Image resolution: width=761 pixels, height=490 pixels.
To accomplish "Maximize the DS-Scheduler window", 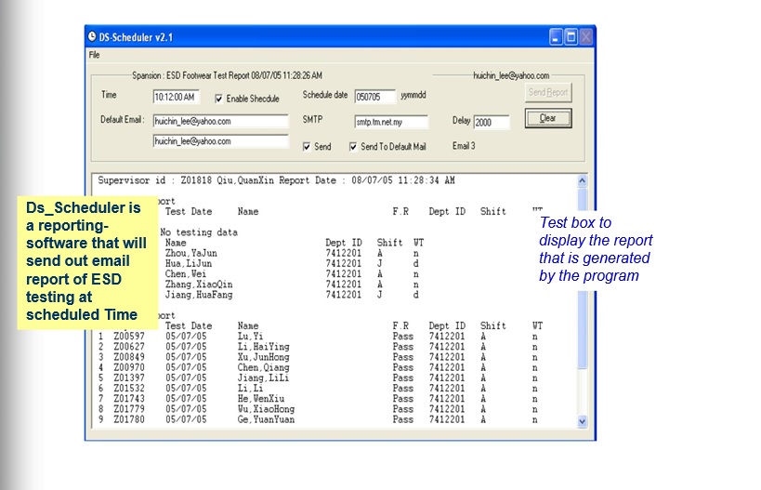I will coord(571,37).
